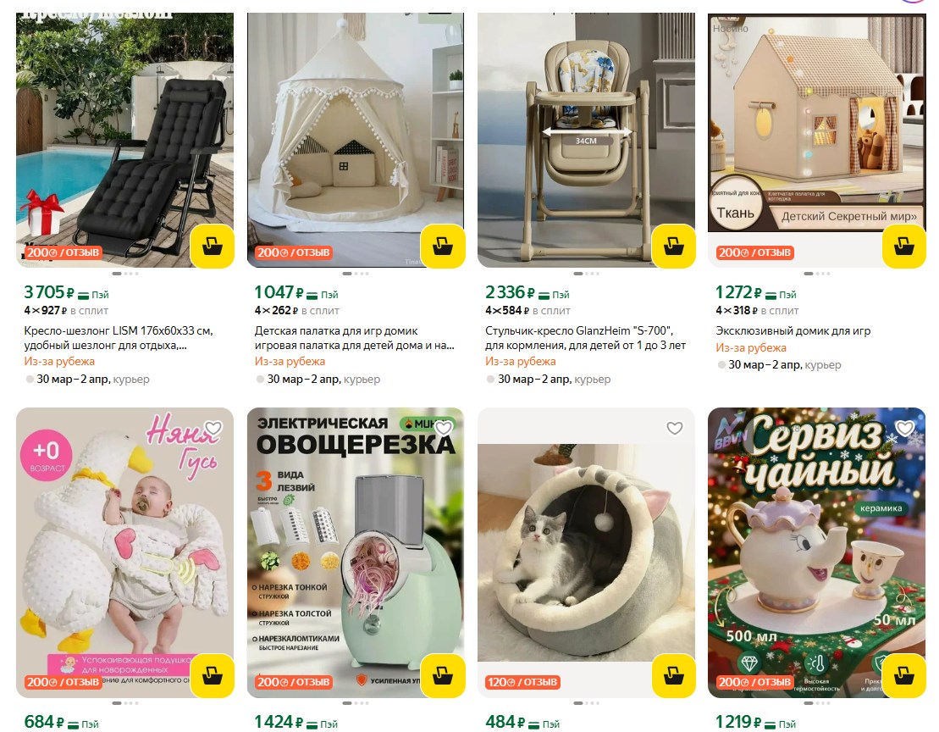The width and height of the screenshot is (939, 732).
Task: Favorite the electric vegetable slicer with the heart
Action: 444,428
